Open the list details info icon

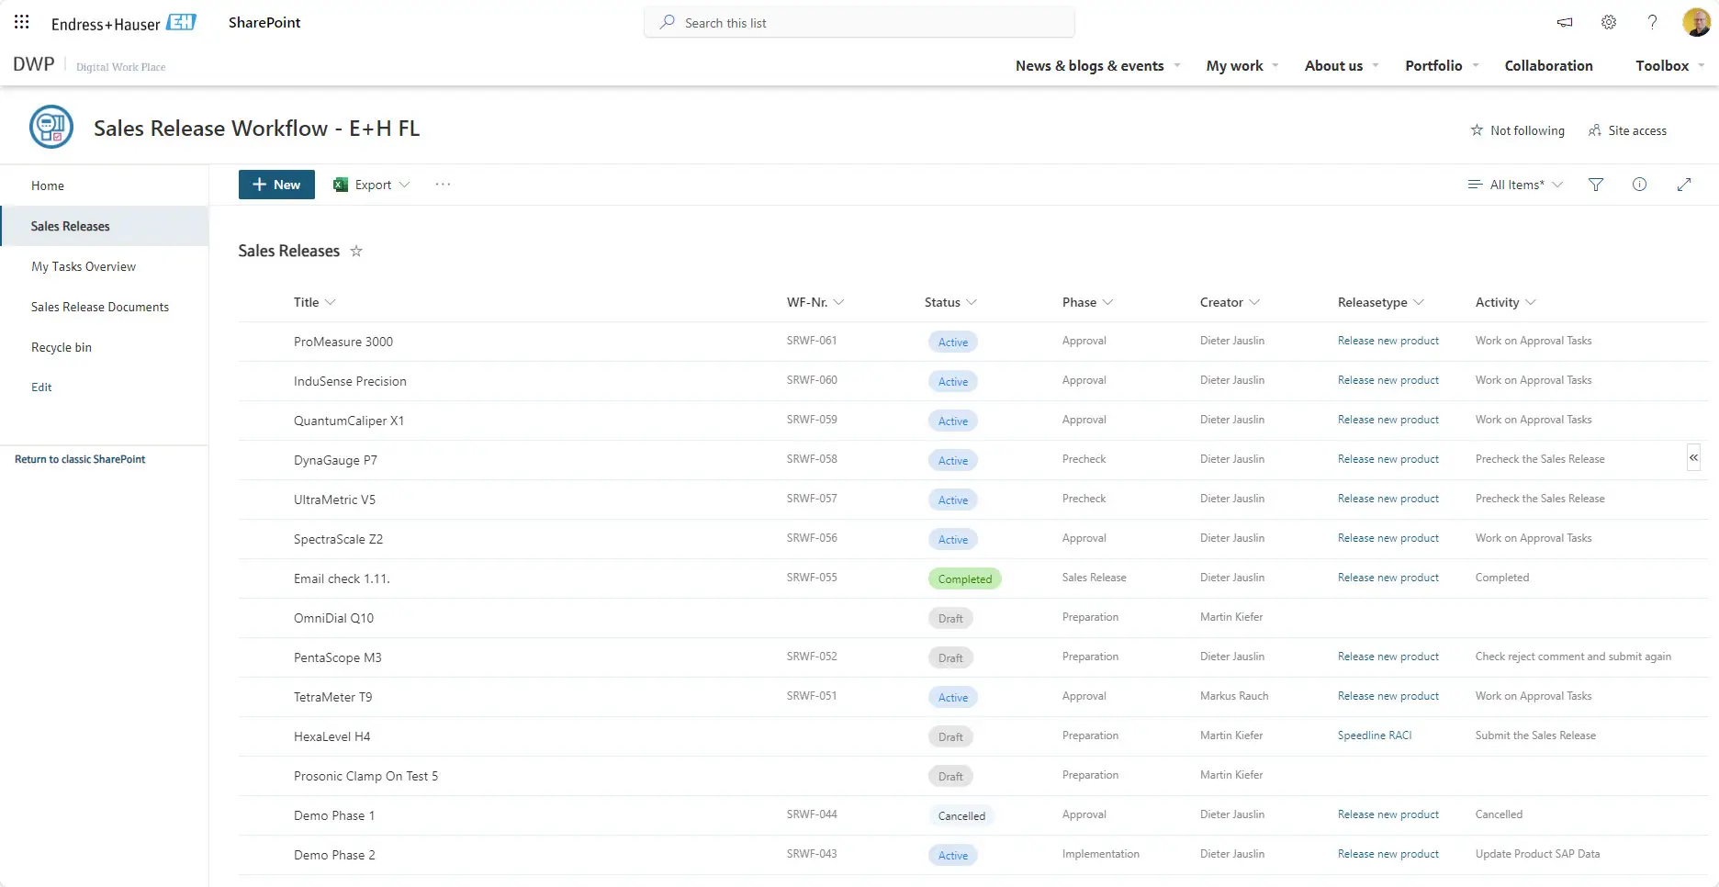(x=1640, y=184)
